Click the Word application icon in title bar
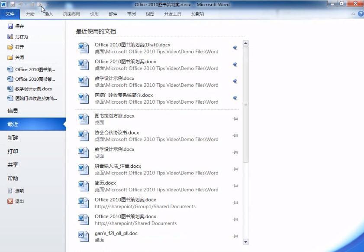 (x=3, y=4)
